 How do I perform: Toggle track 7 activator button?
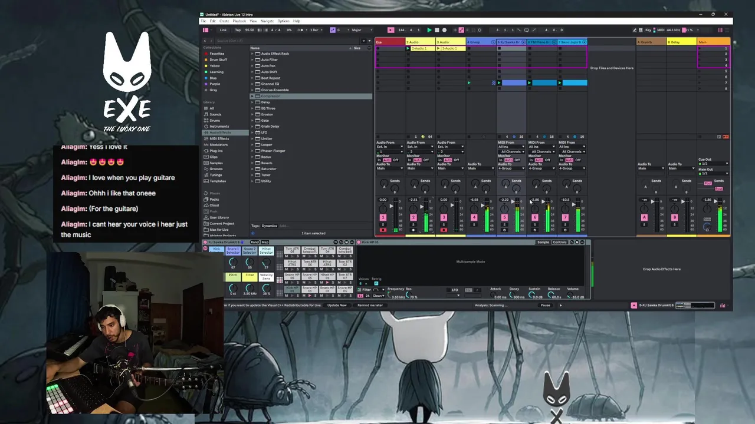(x=565, y=217)
